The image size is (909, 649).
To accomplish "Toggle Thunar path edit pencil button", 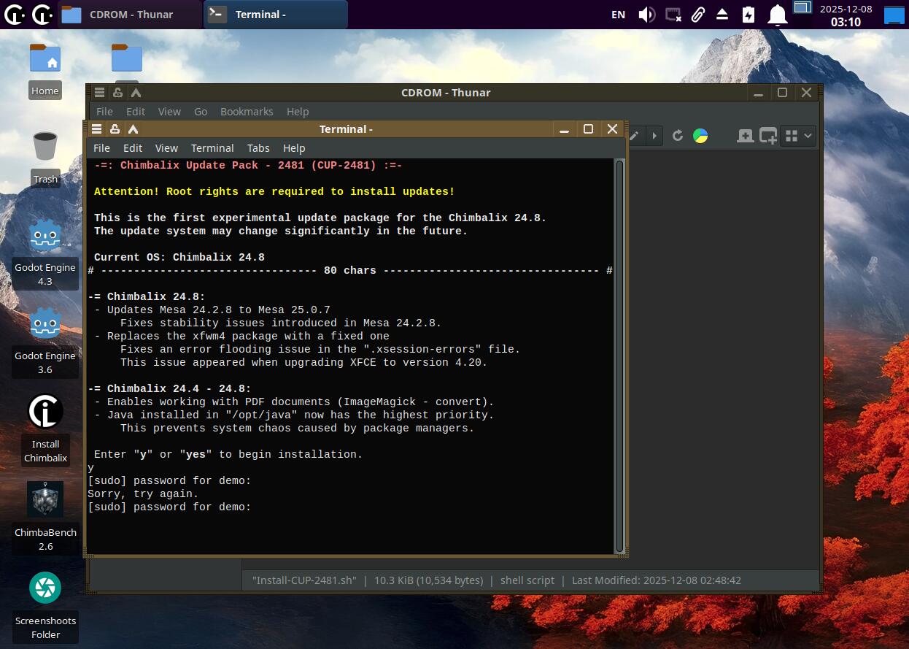I will (635, 136).
